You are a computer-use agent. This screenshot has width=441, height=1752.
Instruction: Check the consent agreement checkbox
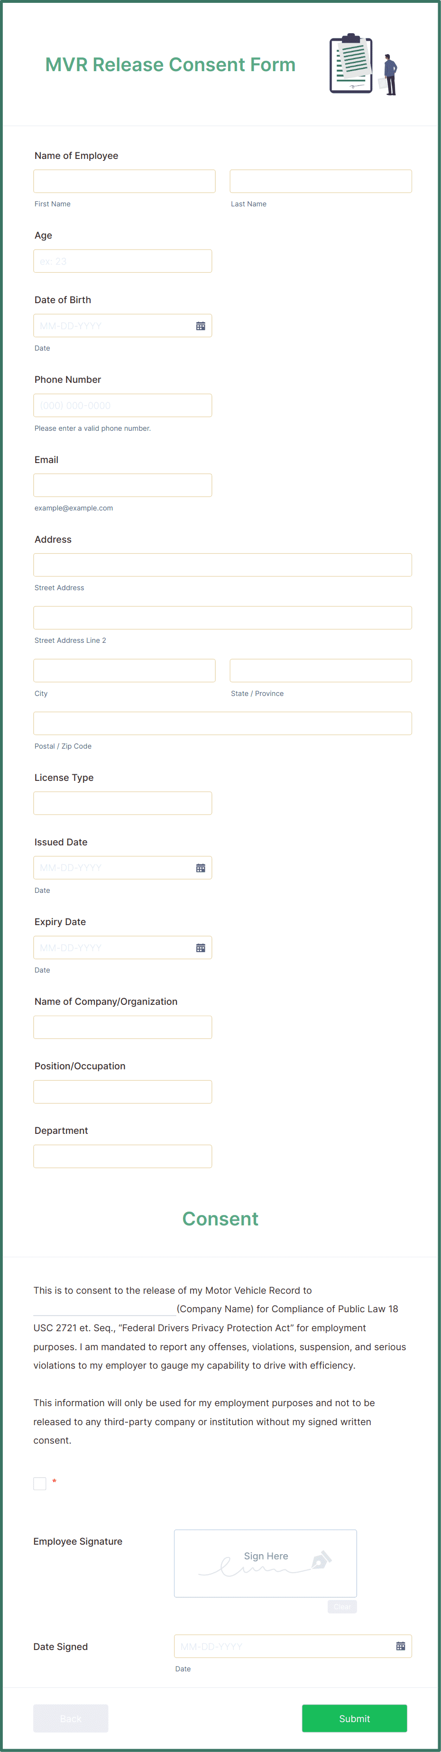pos(40,1483)
